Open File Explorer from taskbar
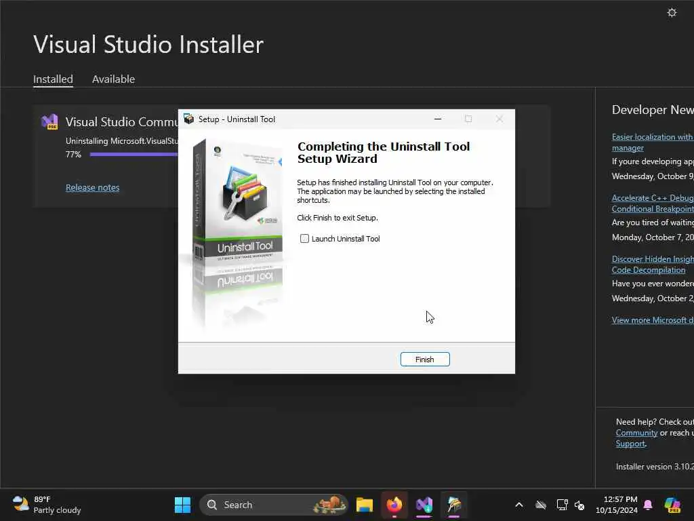This screenshot has width=694, height=521. (364, 505)
